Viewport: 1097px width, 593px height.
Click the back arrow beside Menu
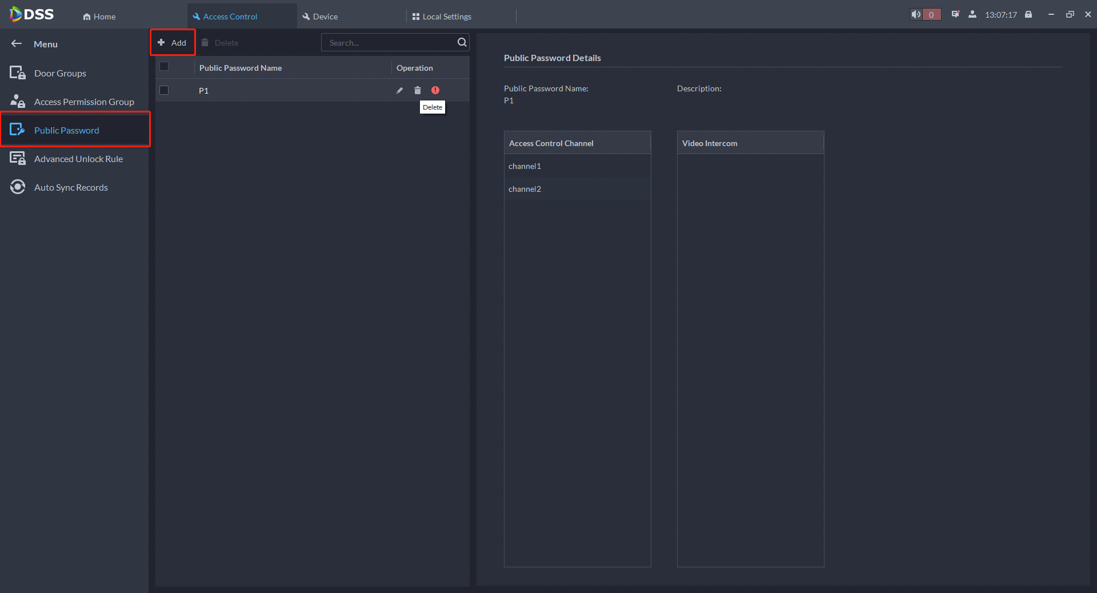tap(17, 44)
